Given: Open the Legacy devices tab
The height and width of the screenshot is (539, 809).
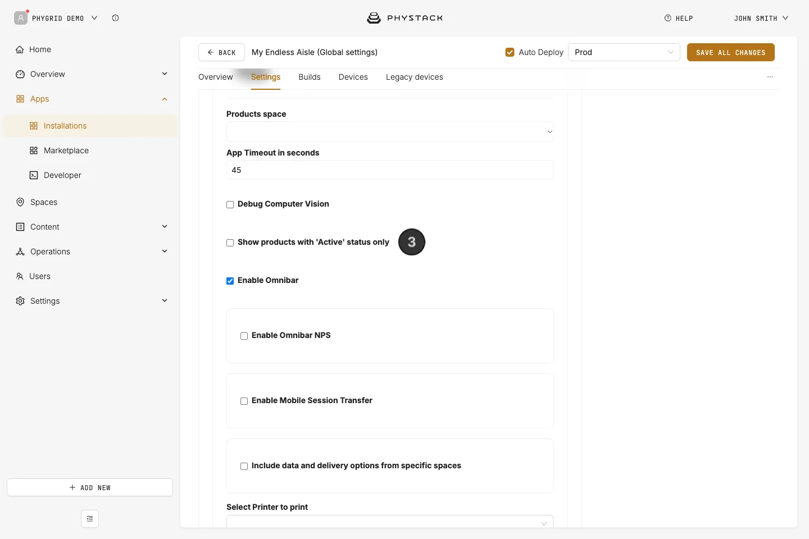Looking at the screenshot, I should click(x=415, y=77).
